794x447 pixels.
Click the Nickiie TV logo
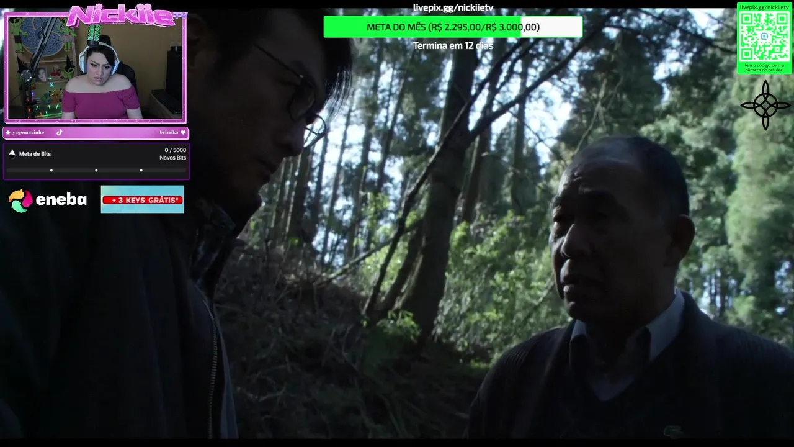(x=127, y=16)
